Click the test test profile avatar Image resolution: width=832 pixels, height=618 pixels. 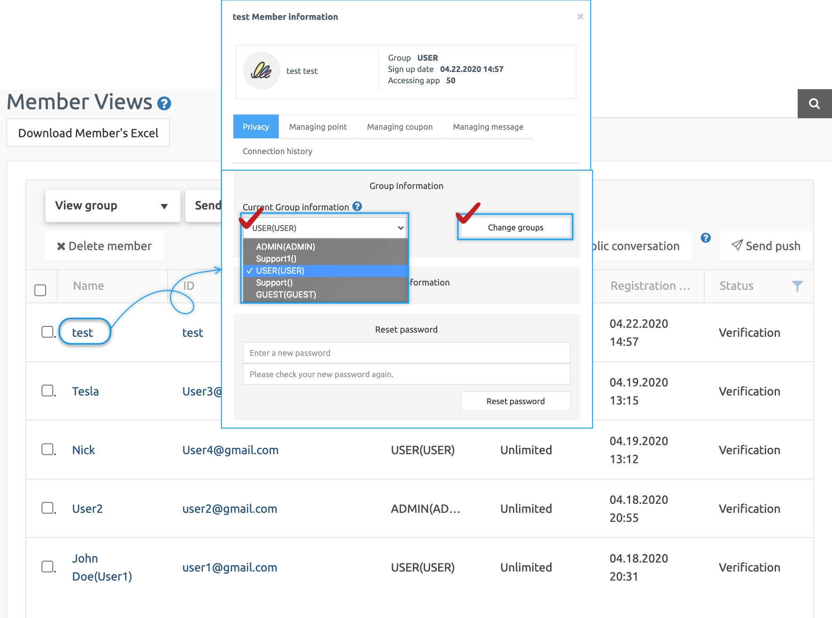coord(262,71)
